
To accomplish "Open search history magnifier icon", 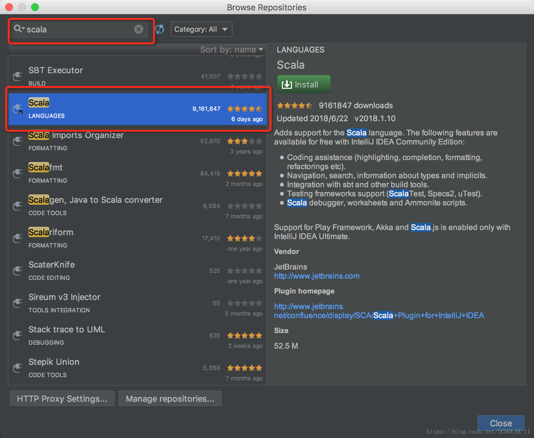I will 19,29.
